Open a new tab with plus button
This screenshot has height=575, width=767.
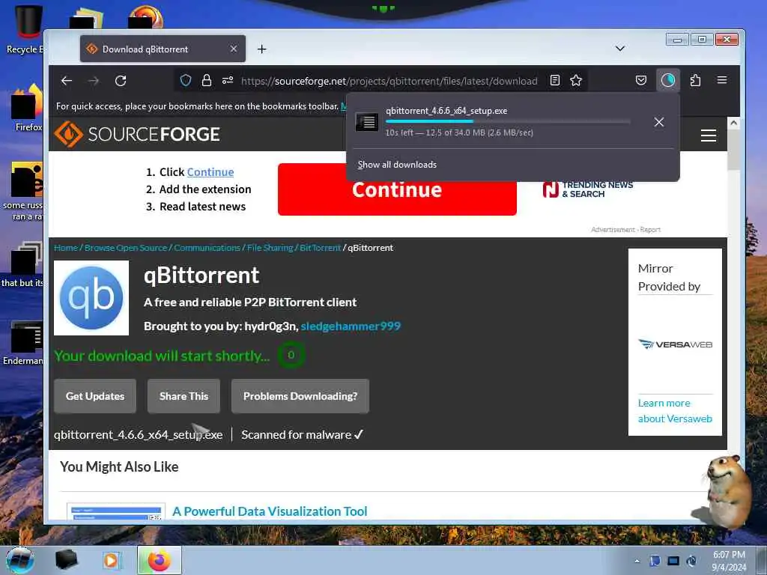point(261,49)
